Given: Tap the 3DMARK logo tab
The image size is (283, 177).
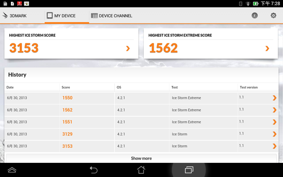Looking at the screenshot, I should coord(15,16).
